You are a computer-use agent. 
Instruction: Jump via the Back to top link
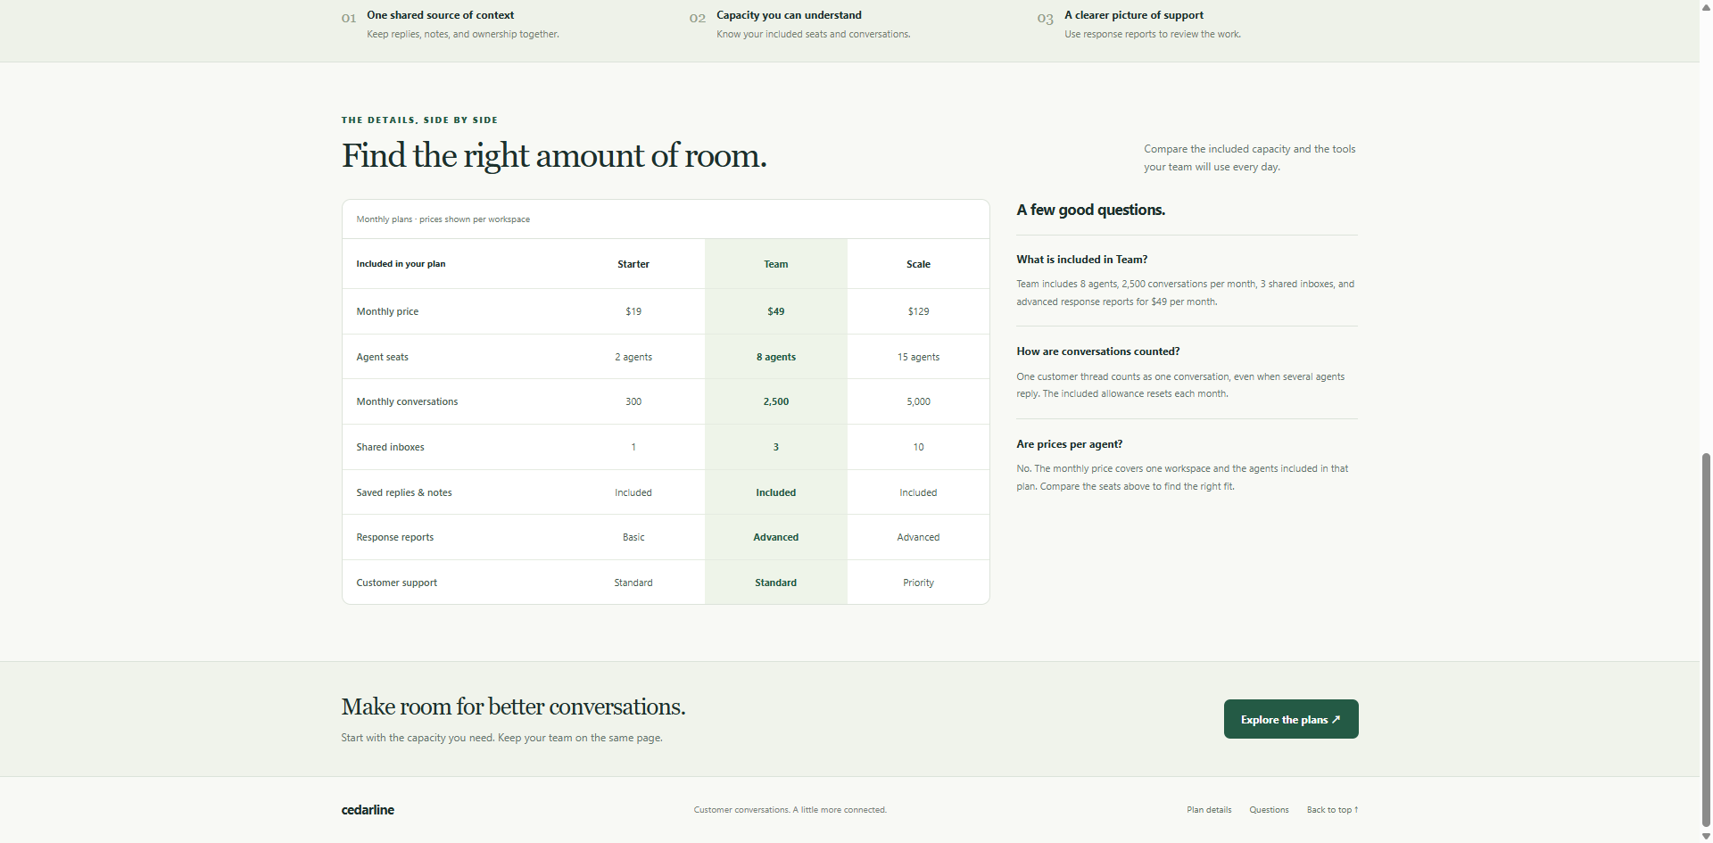click(x=1332, y=810)
